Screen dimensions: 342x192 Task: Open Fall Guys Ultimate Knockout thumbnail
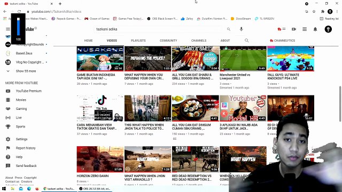pos(291,59)
